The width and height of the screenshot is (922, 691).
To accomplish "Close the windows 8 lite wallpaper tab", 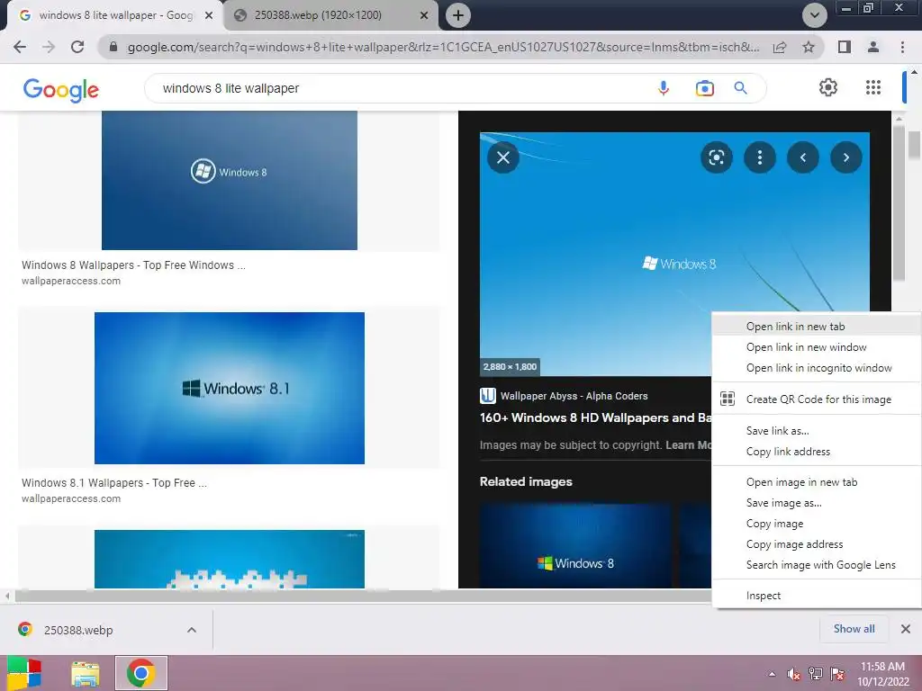I will 209,15.
